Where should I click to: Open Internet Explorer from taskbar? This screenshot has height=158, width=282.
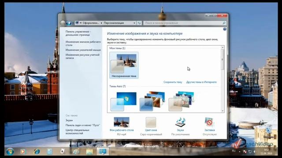(x=37, y=151)
